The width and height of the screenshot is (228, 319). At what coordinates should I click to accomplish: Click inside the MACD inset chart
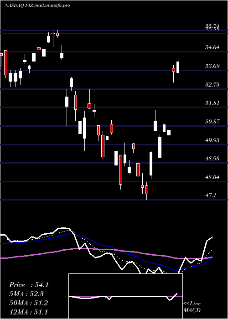point(125,296)
